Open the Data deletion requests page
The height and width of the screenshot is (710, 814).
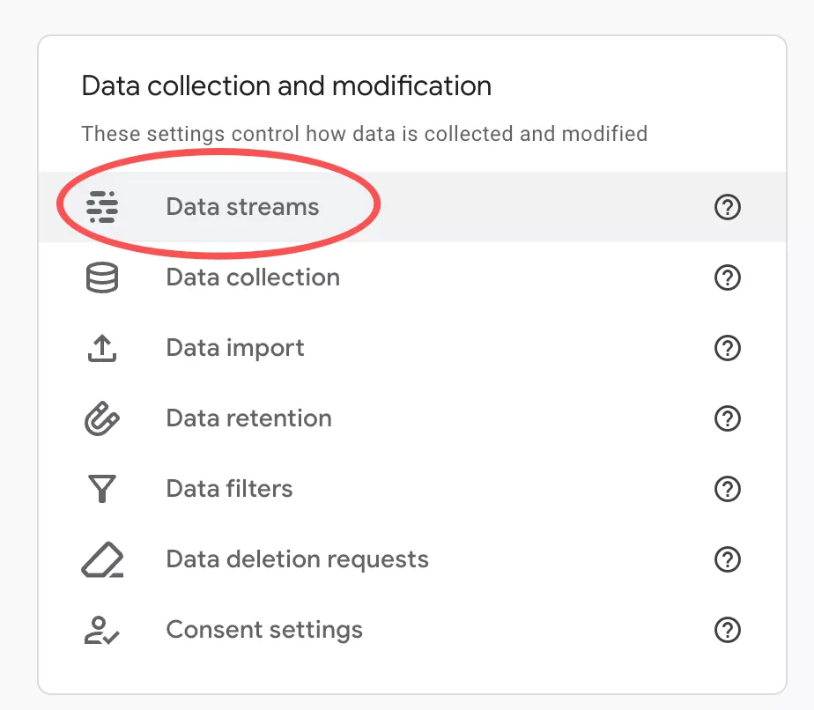297,559
